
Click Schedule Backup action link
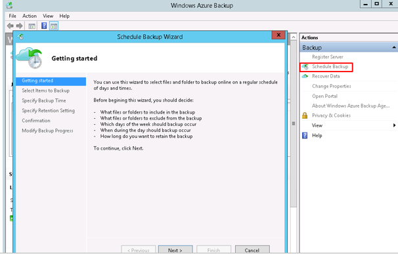(x=330, y=66)
